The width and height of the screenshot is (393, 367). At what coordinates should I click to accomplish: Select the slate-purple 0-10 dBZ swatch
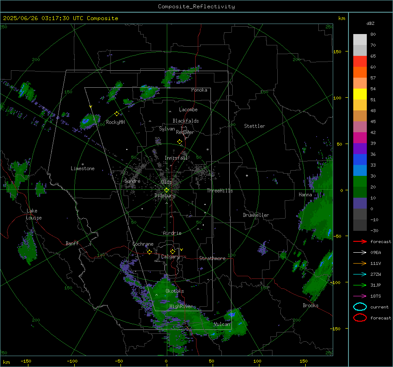[x=360, y=203]
